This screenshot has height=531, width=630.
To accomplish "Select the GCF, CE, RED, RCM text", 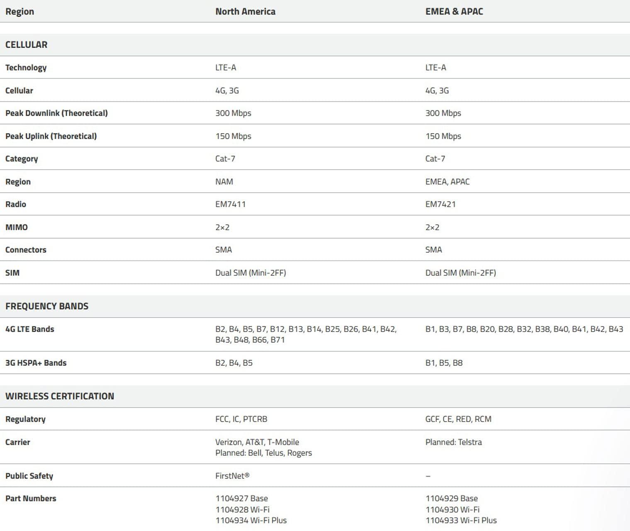I will coord(458,419).
